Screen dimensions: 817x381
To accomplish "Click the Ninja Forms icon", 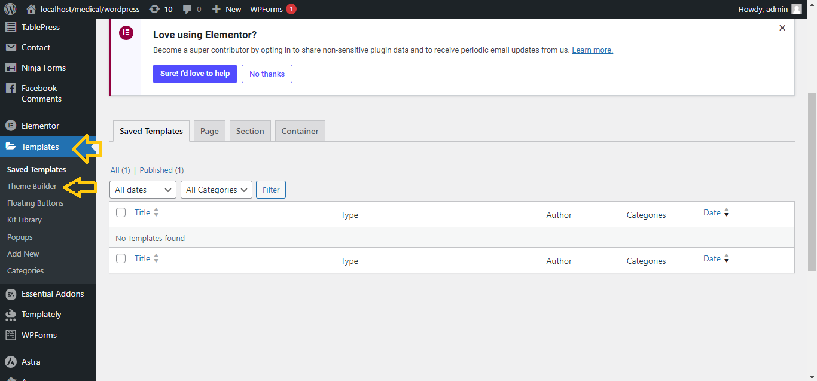I will coord(11,68).
